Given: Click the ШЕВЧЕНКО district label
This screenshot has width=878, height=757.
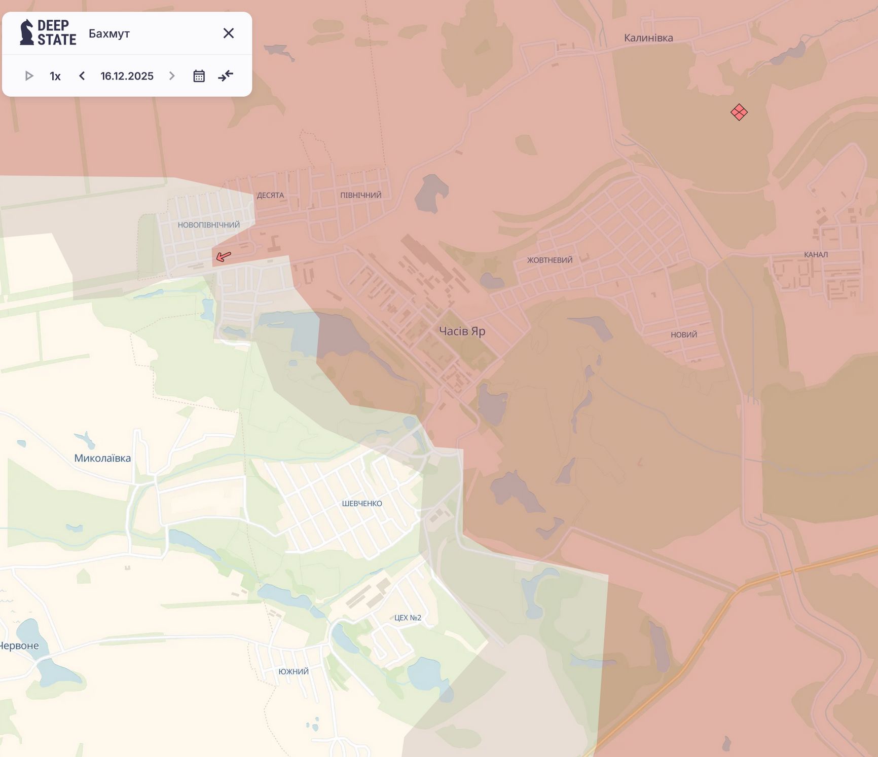Looking at the screenshot, I should click(362, 504).
